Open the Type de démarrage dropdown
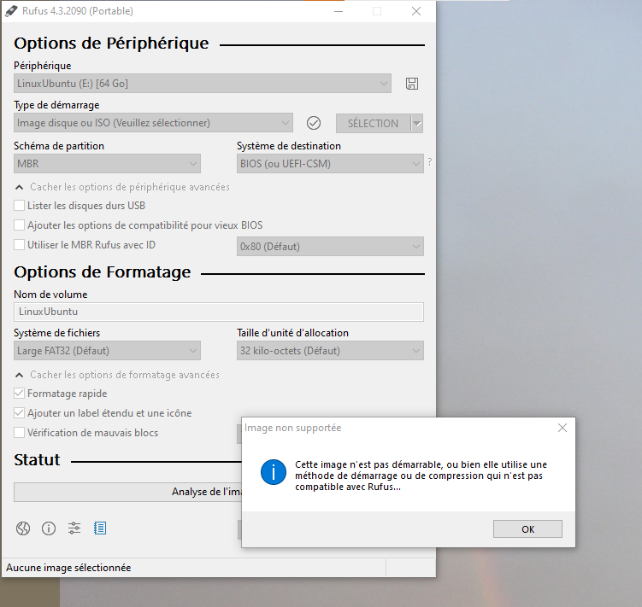Image resolution: width=642 pixels, height=607 pixels. click(x=153, y=123)
